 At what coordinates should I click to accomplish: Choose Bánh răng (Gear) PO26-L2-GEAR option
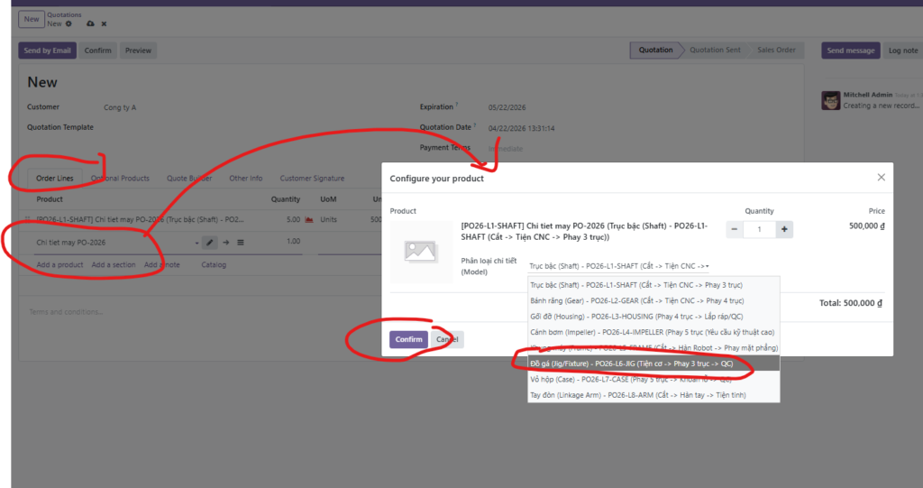[x=636, y=300]
